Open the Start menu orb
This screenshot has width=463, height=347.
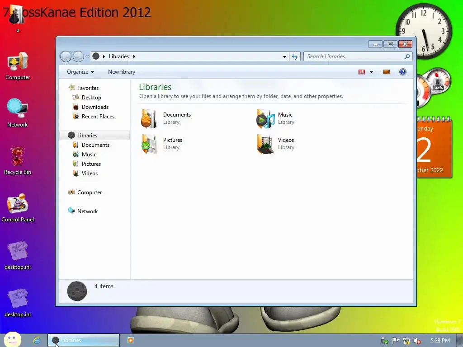pos(12,339)
